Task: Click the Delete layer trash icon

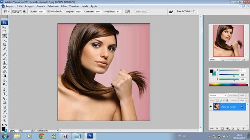Action: (243, 128)
